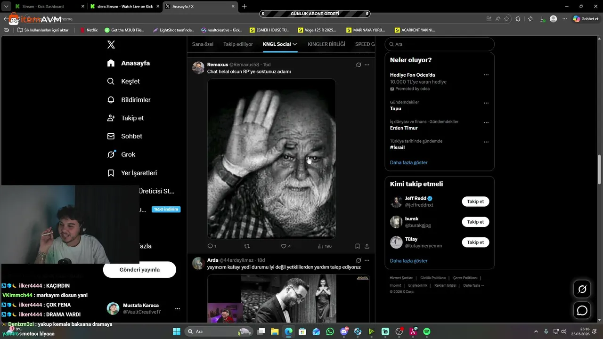
Task: Open the Erden Timur trending topic
Action: [404, 128]
